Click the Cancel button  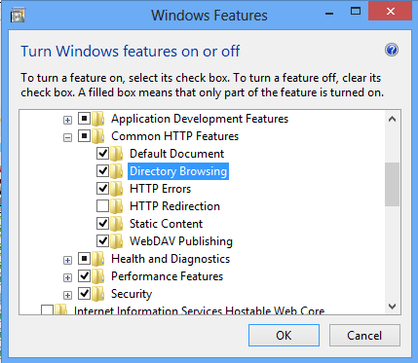click(364, 336)
